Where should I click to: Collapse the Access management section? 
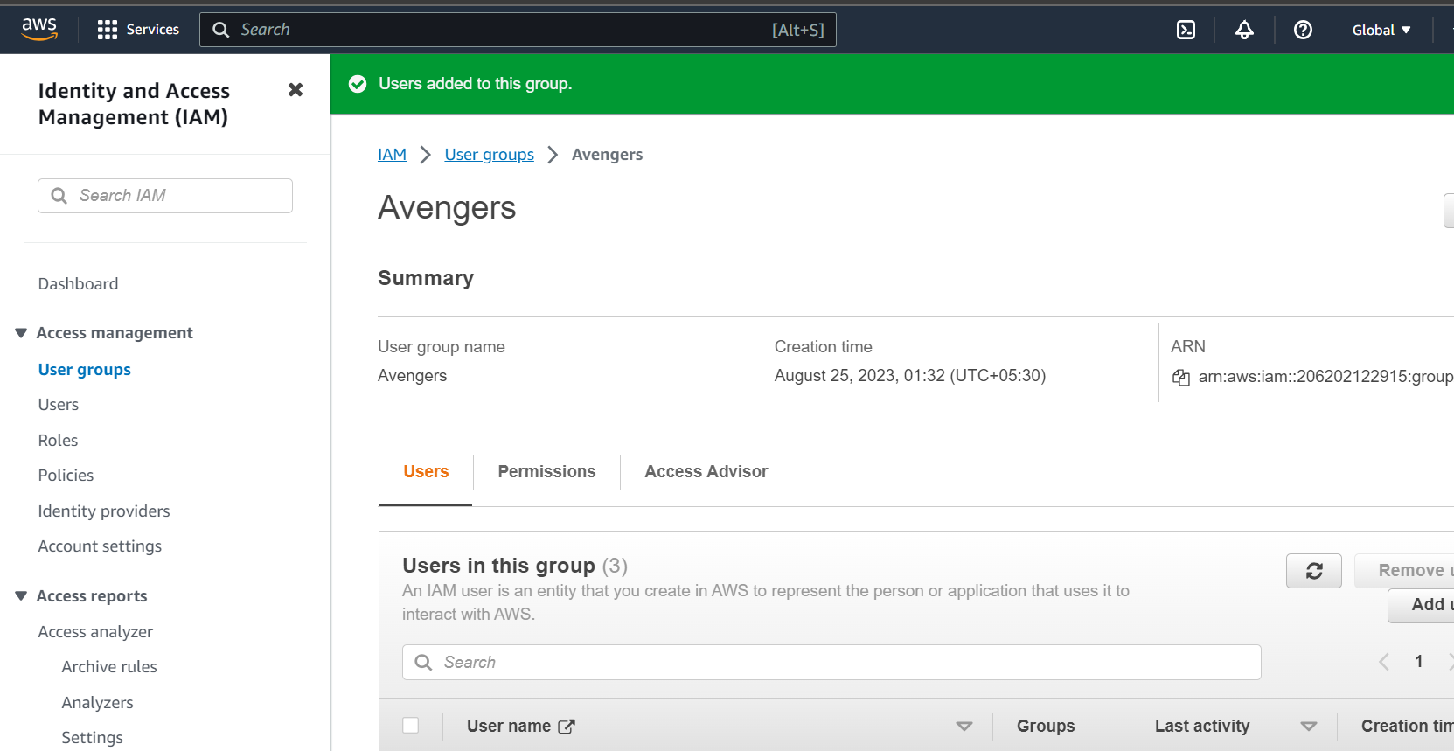point(21,333)
